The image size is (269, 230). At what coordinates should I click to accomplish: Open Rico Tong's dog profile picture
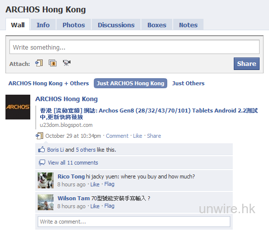pos(46,180)
